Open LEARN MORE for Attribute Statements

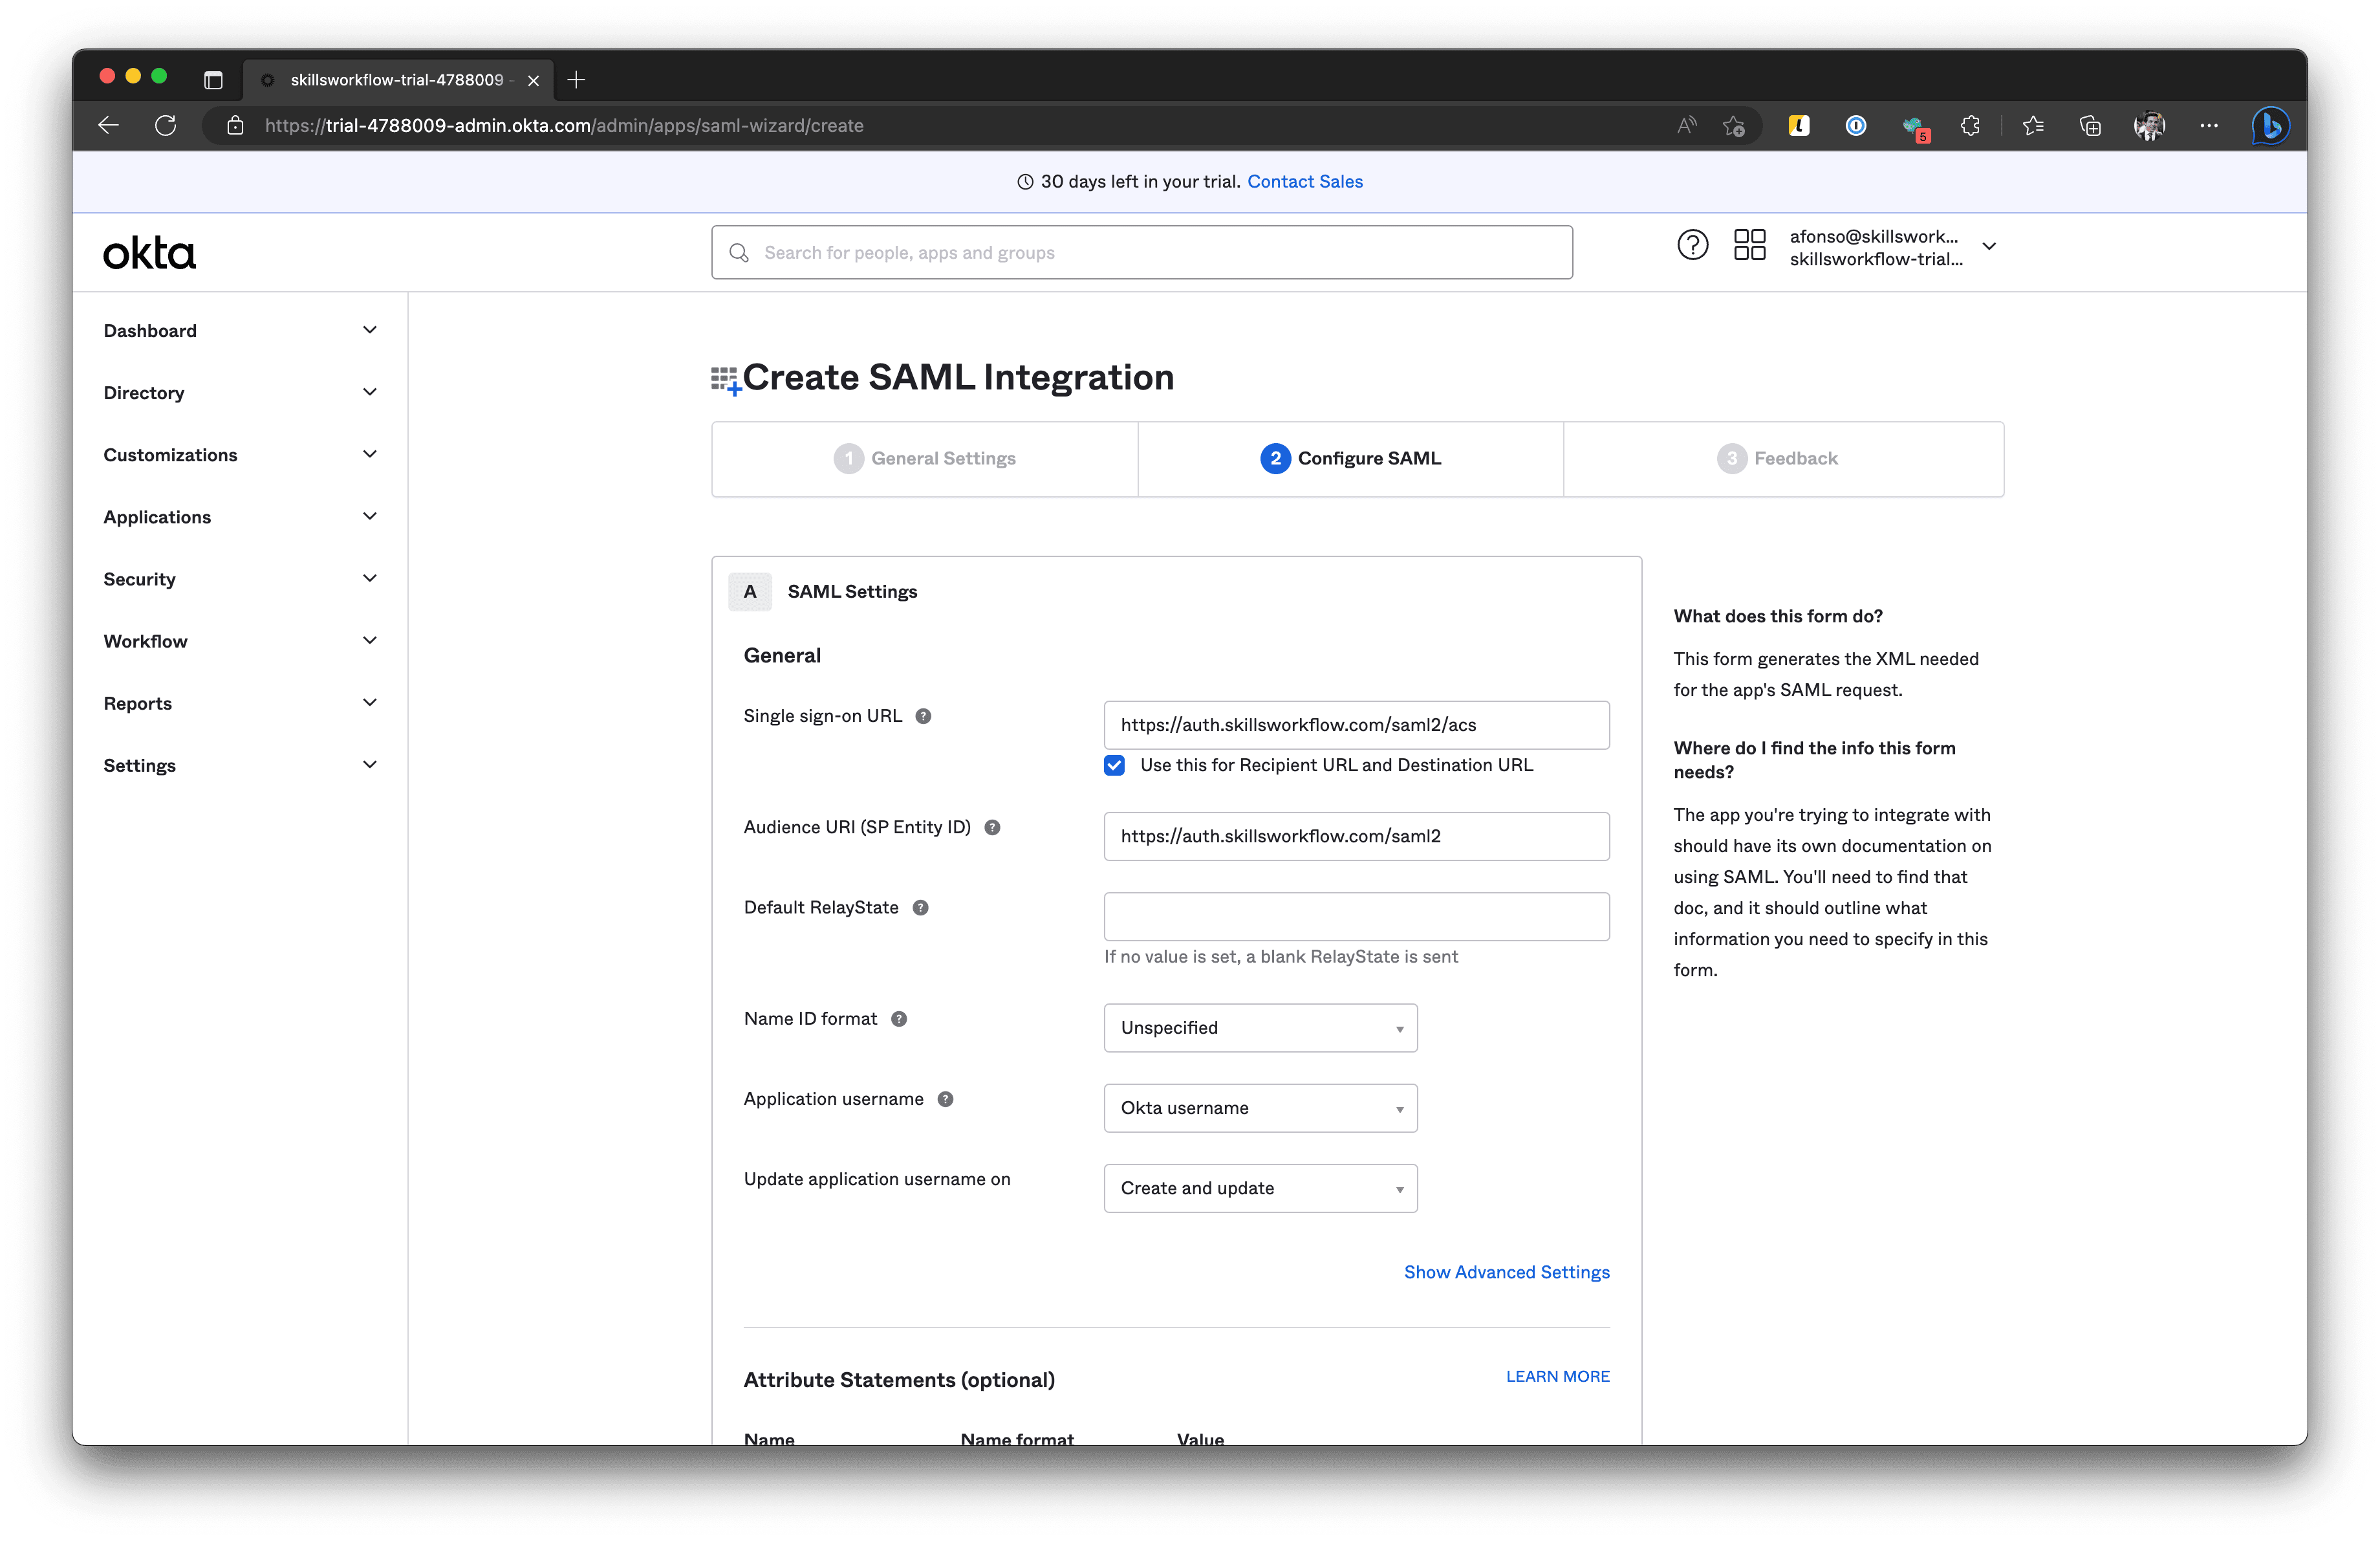point(1557,1376)
